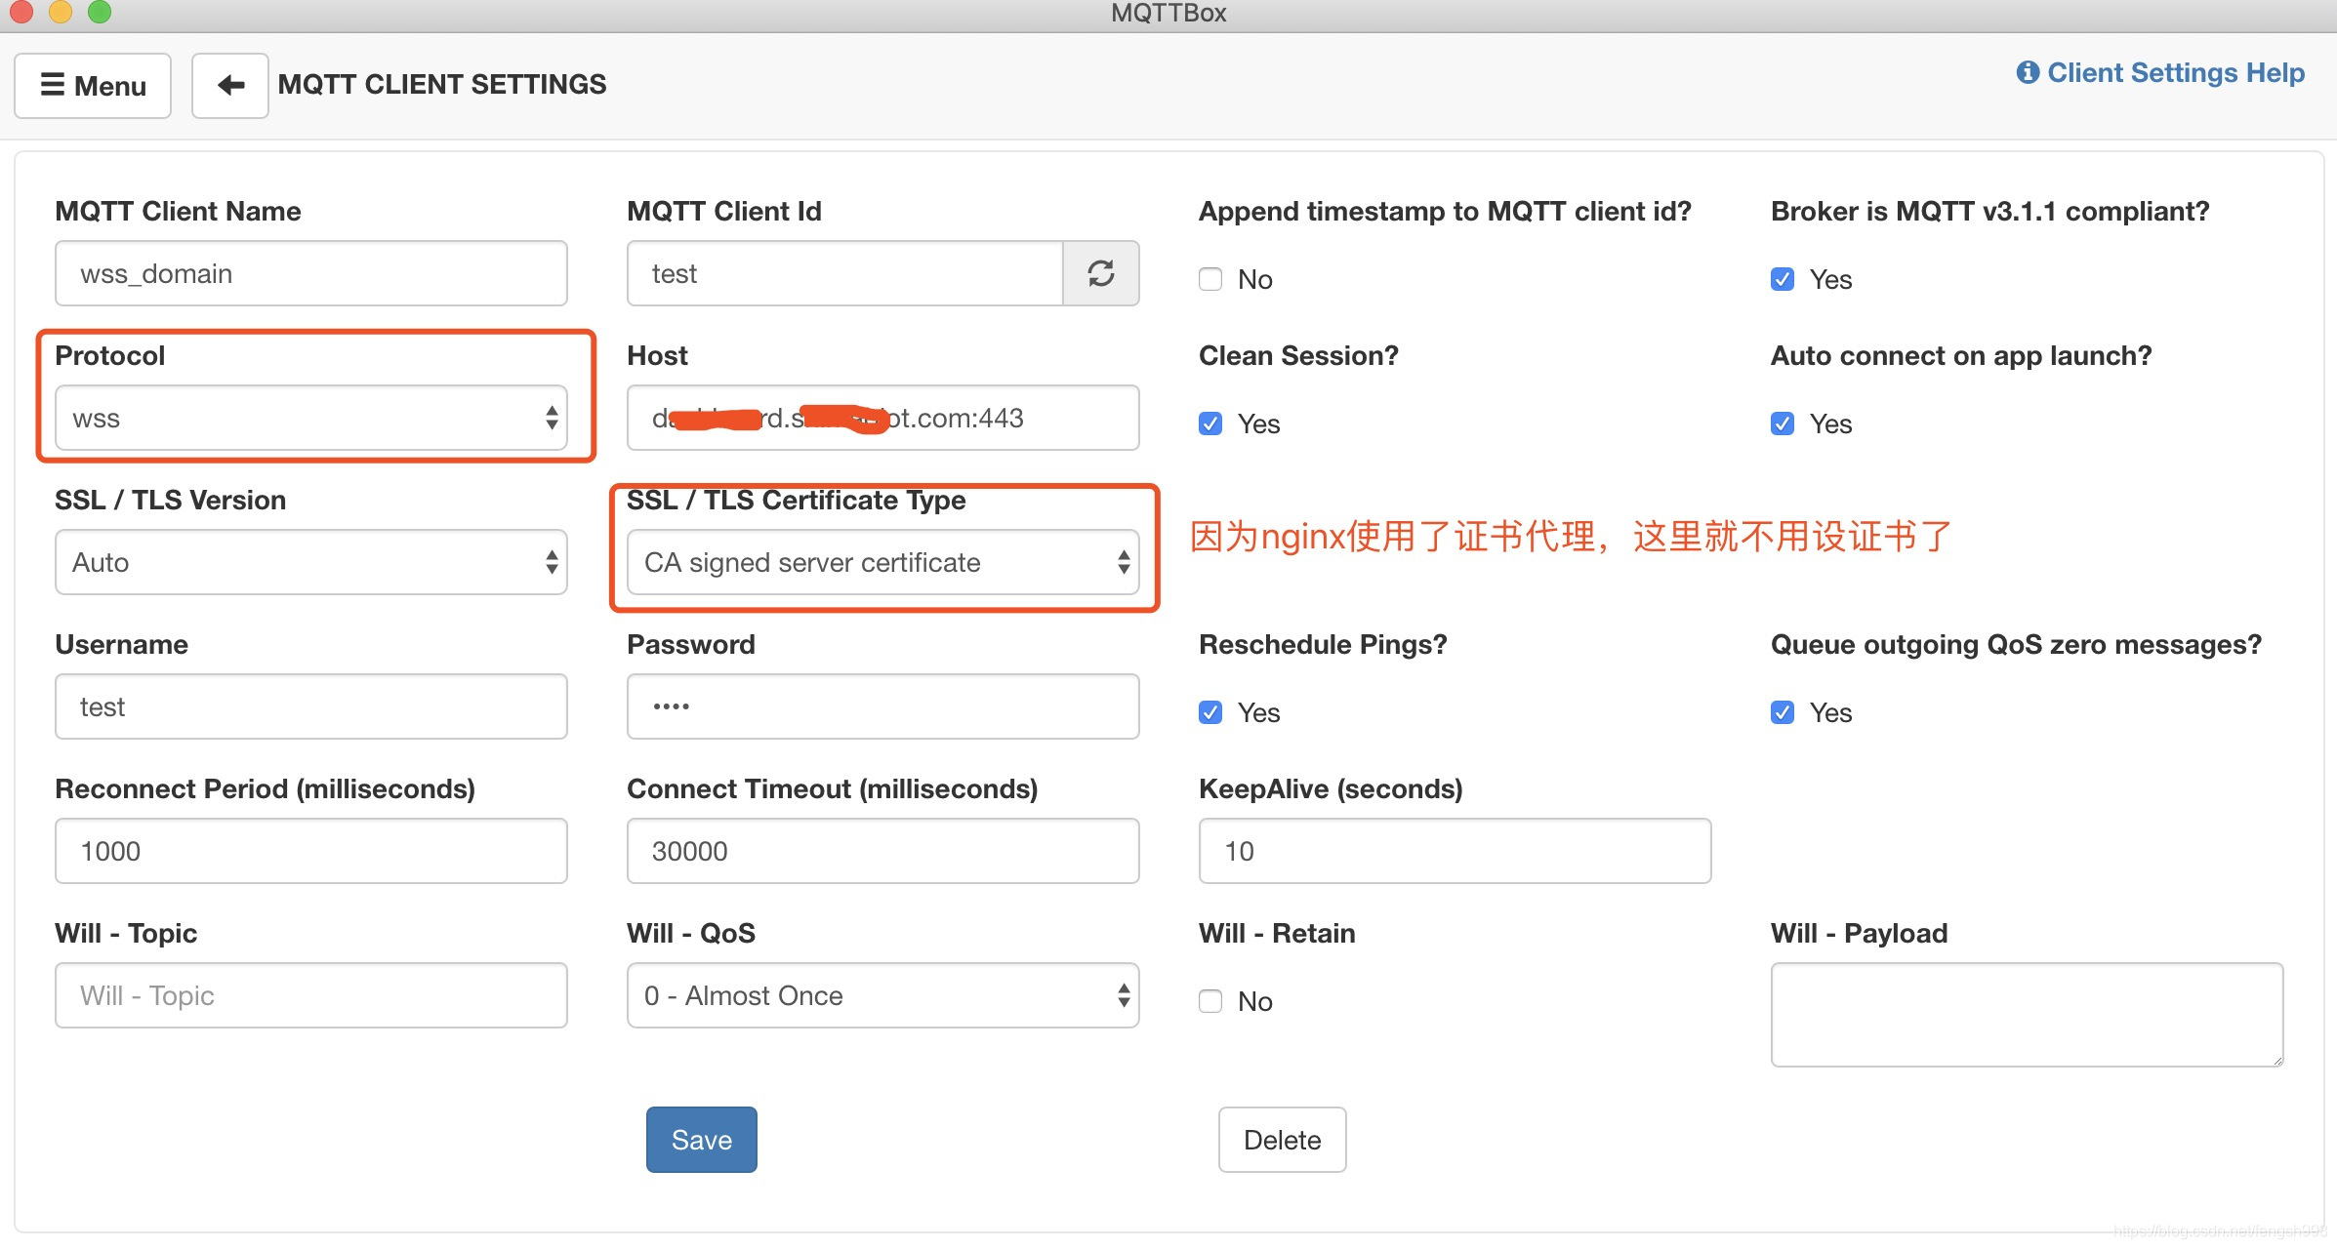Open the Will - QoS dropdown

[x=883, y=995]
